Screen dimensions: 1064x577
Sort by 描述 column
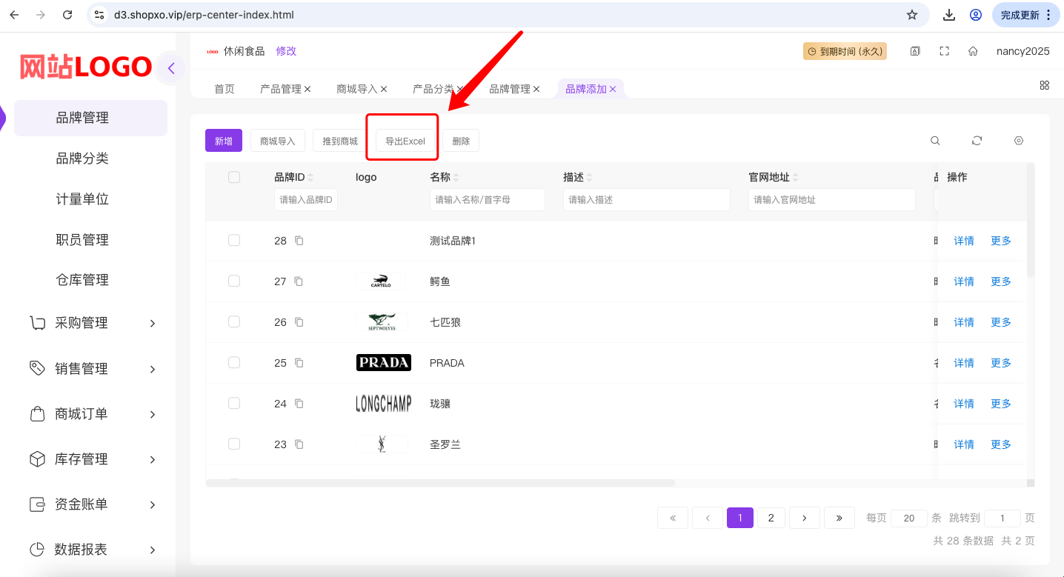[x=589, y=178]
